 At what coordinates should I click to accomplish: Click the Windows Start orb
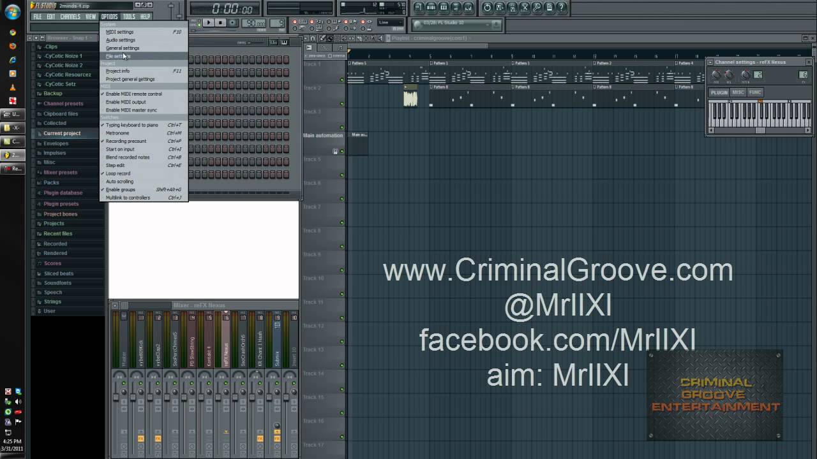pos(13,12)
